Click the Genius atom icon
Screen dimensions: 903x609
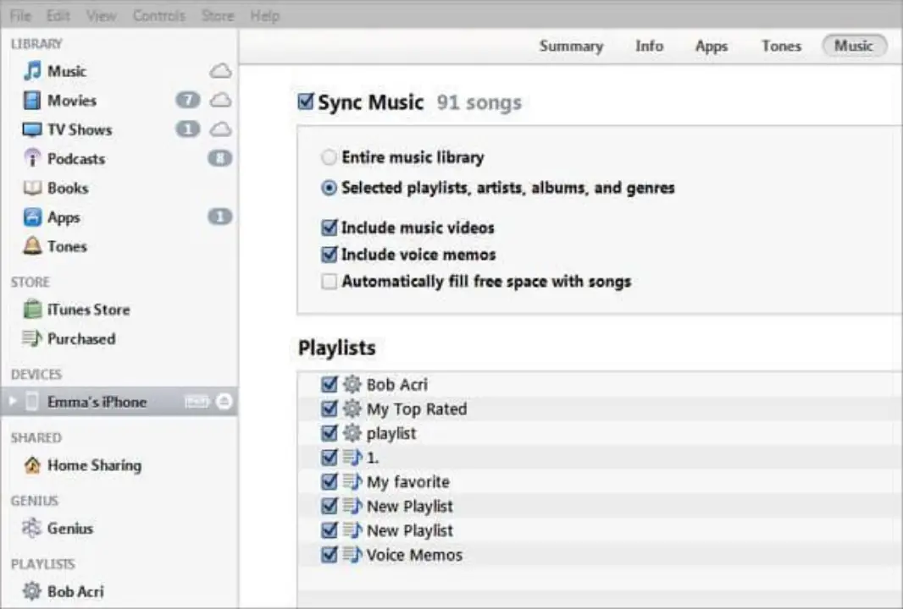(x=32, y=529)
